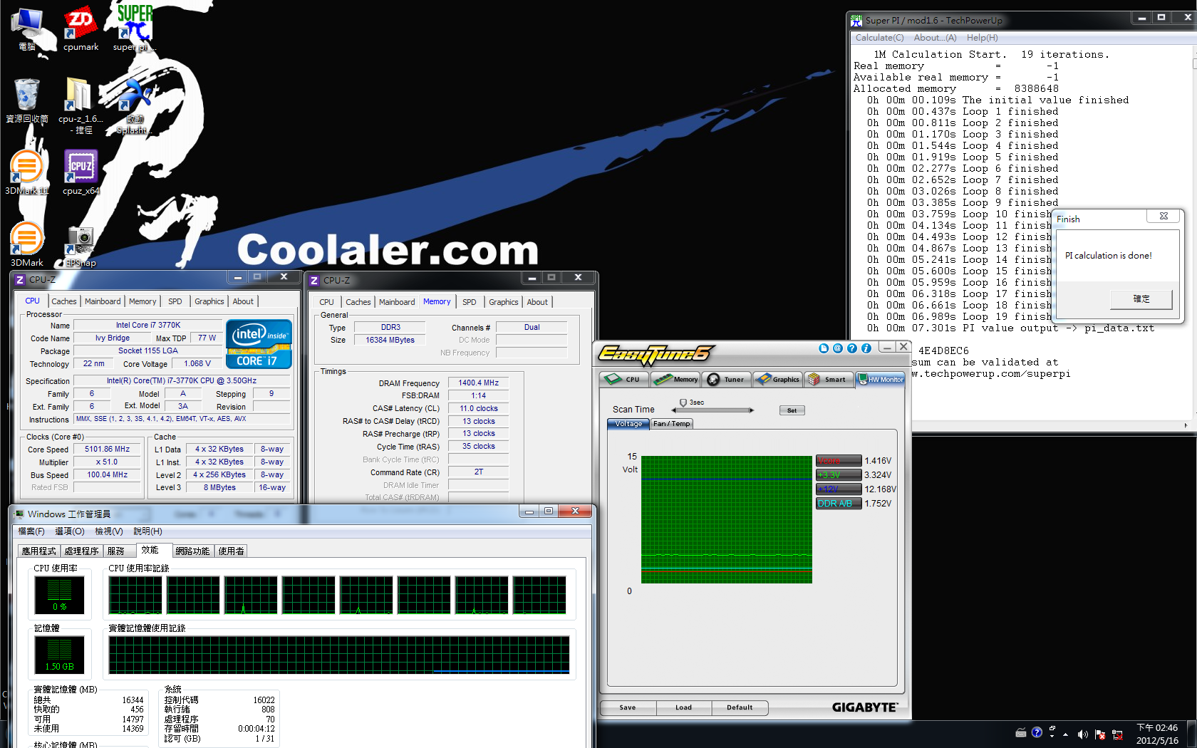Viewport: 1197px width, 748px height.
Task: Open the cpumark desktop shortcut
Action: point(81,29)
